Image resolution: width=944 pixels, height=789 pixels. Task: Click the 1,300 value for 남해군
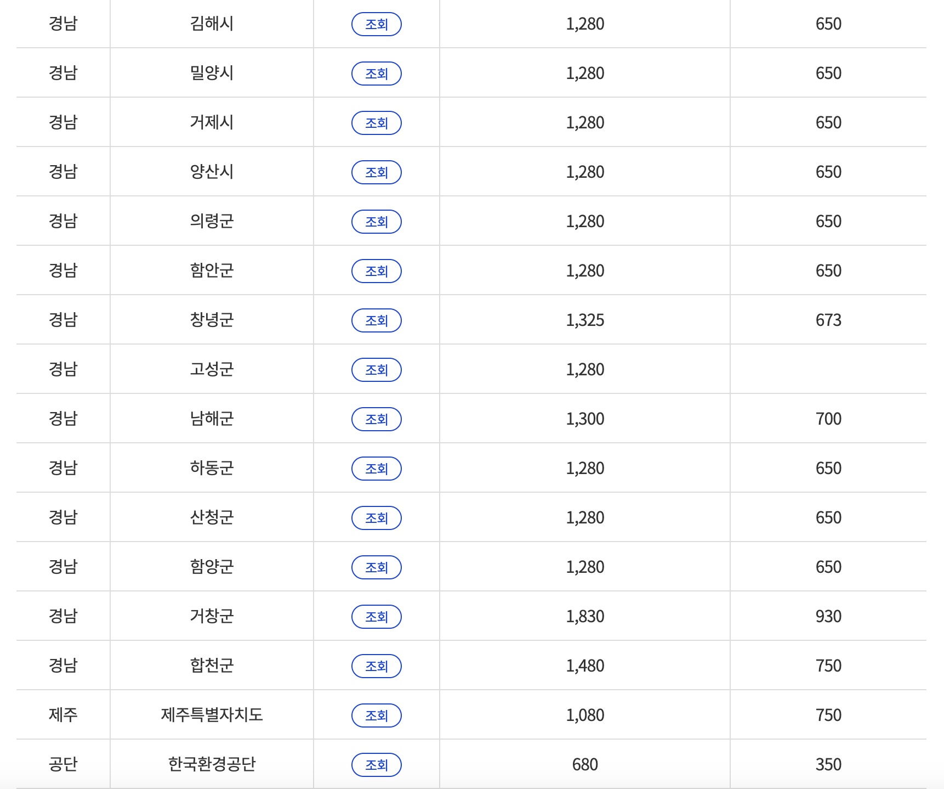click(585, 419)
